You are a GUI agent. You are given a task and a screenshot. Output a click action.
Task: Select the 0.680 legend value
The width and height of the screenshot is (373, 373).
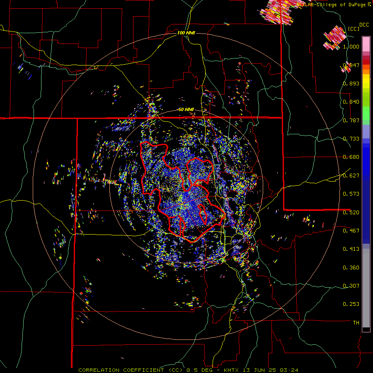coord(351,157)
